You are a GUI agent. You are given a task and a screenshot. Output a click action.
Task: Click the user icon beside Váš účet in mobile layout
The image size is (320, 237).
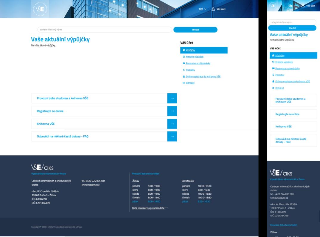click(x=303, y=6)
